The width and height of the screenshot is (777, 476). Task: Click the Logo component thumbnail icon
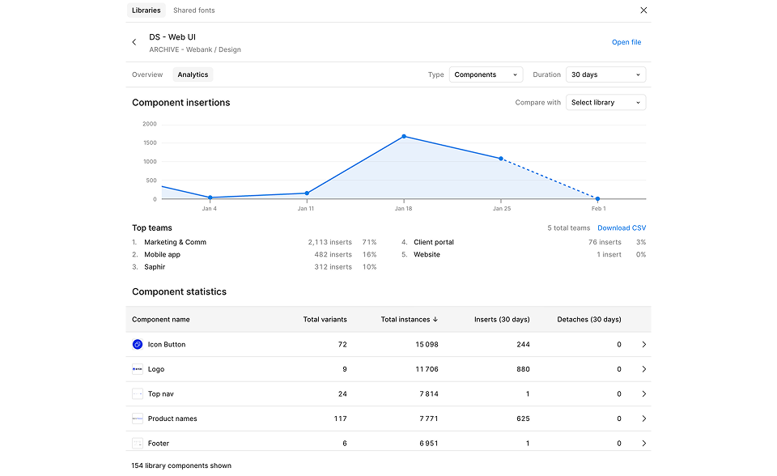pos(138,369)
